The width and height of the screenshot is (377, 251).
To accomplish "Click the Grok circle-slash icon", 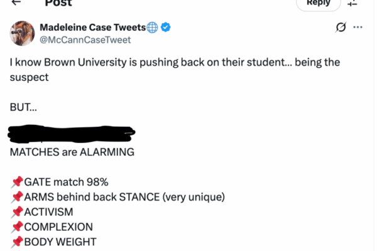I will coord(342,27).
